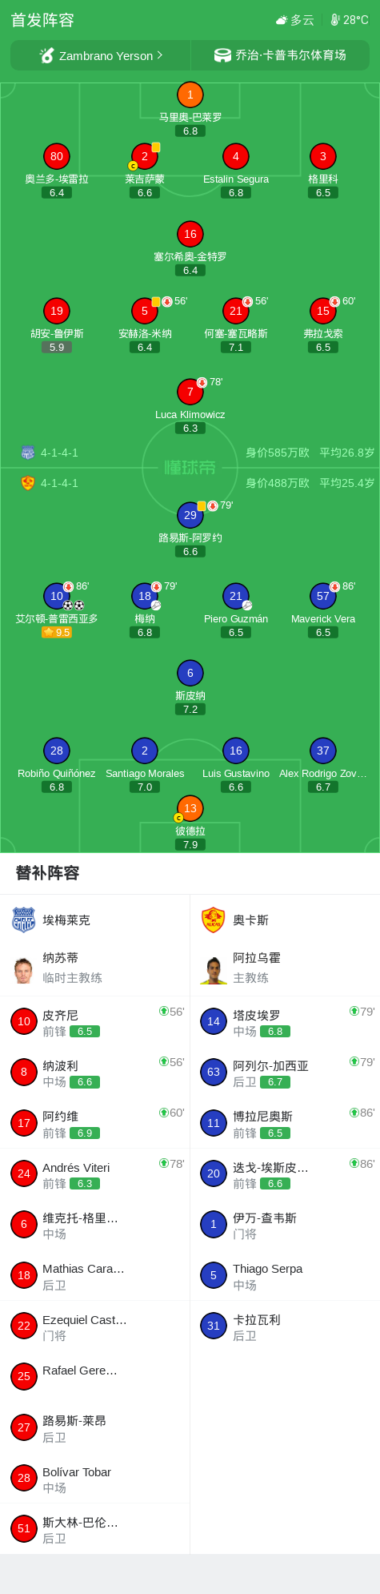The image size is (380, 1594).
Task: Expand referee Zambrano Yerson chevron
Action: click(160, 55)
